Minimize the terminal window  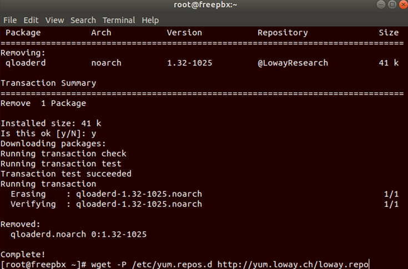point(381,6)
